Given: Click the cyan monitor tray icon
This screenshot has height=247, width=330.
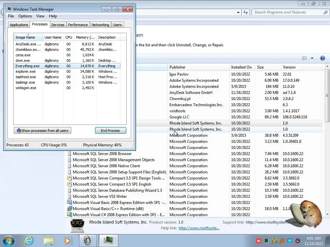Looking at the screenshot, I should pos(290,241).
